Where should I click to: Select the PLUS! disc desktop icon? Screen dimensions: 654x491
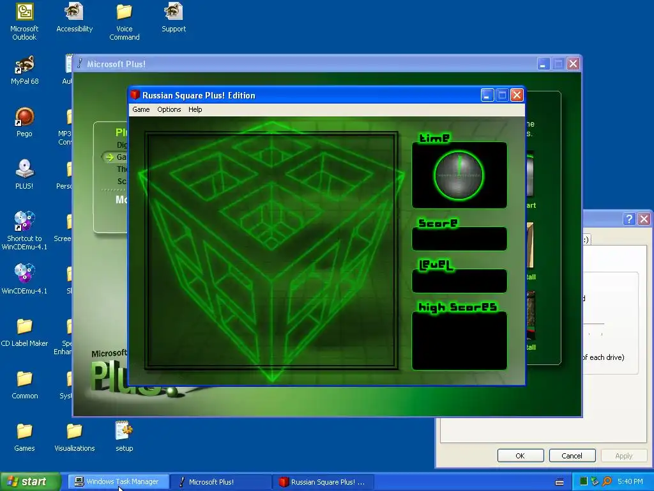tap(24, 175)
